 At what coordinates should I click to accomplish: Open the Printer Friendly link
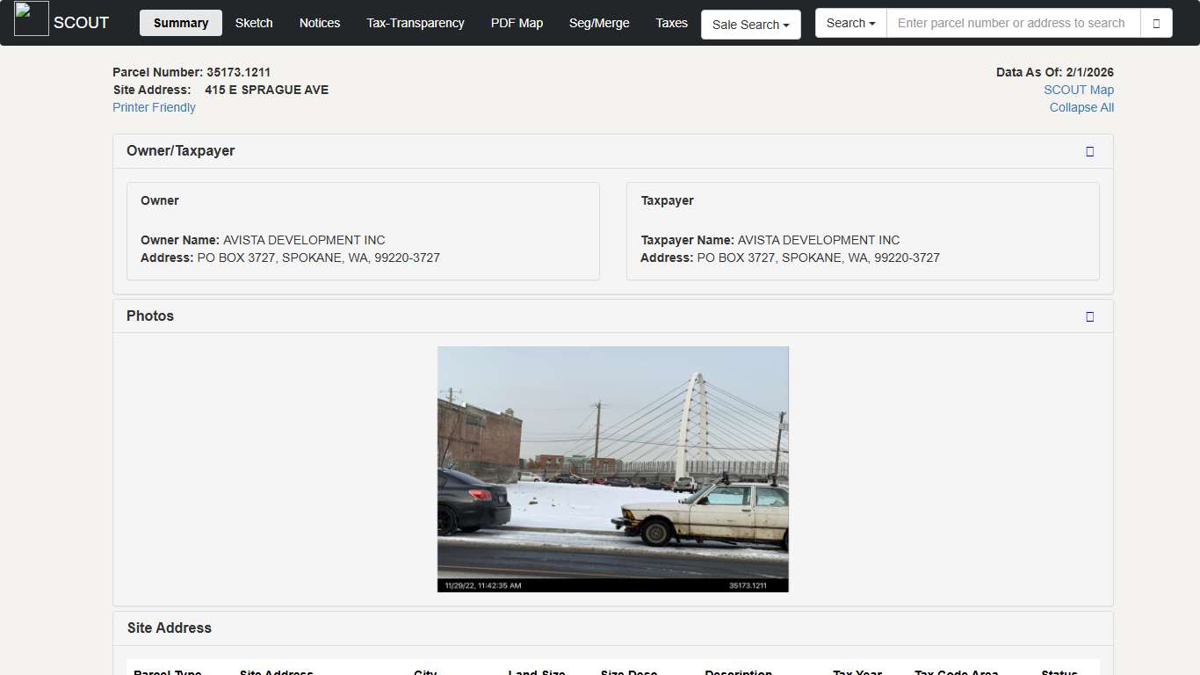[154, 107]
